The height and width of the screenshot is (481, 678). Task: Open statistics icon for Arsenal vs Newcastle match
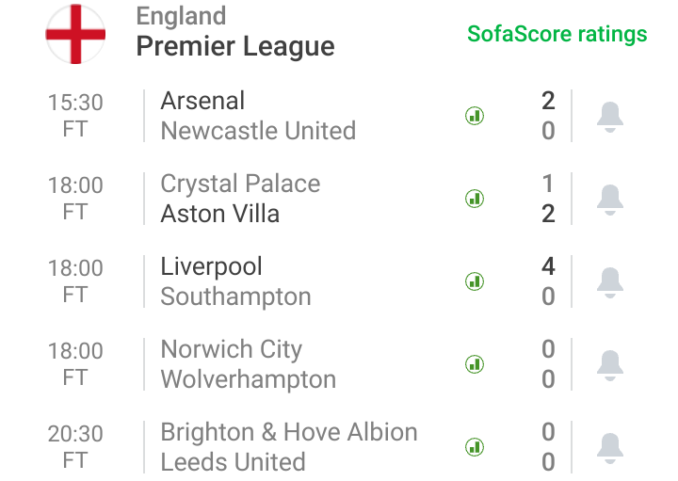click(475, 116)
